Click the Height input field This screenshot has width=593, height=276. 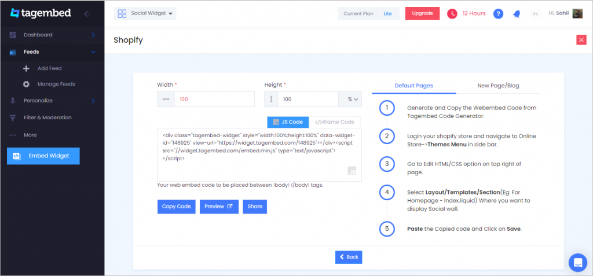coord(308,99)
